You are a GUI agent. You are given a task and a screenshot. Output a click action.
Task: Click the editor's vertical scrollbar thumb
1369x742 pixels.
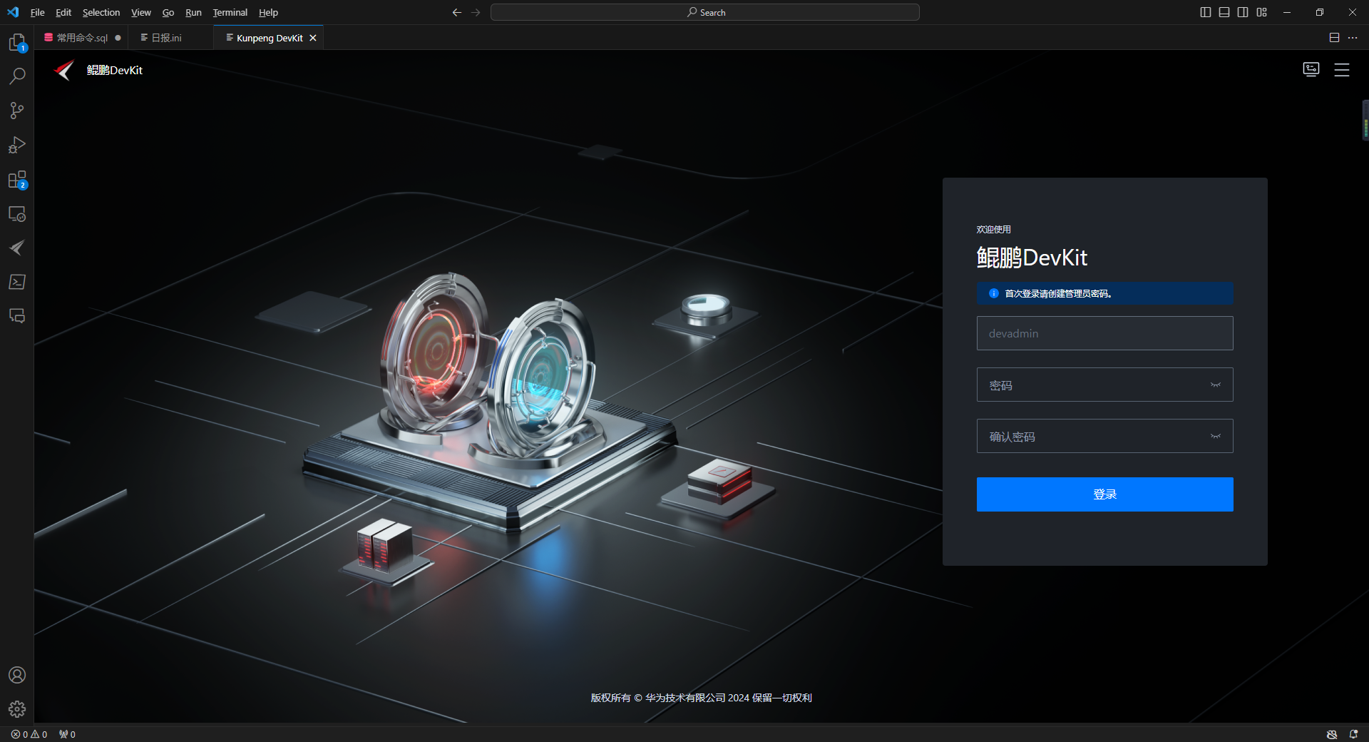pyautogui.click(x=1365, y=121)
